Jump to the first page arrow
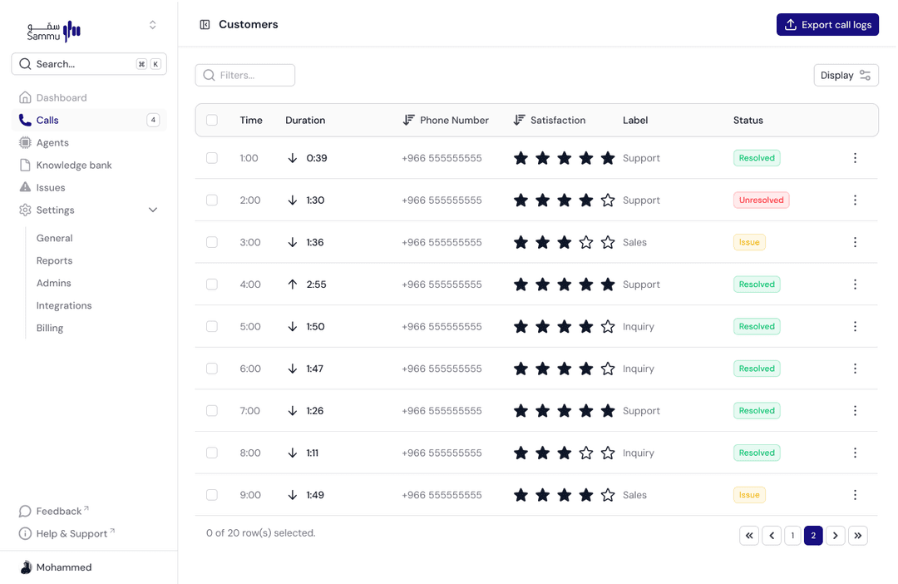Image resolution: width=898 pixels, height=584 pixels. [x=749, y=536]
